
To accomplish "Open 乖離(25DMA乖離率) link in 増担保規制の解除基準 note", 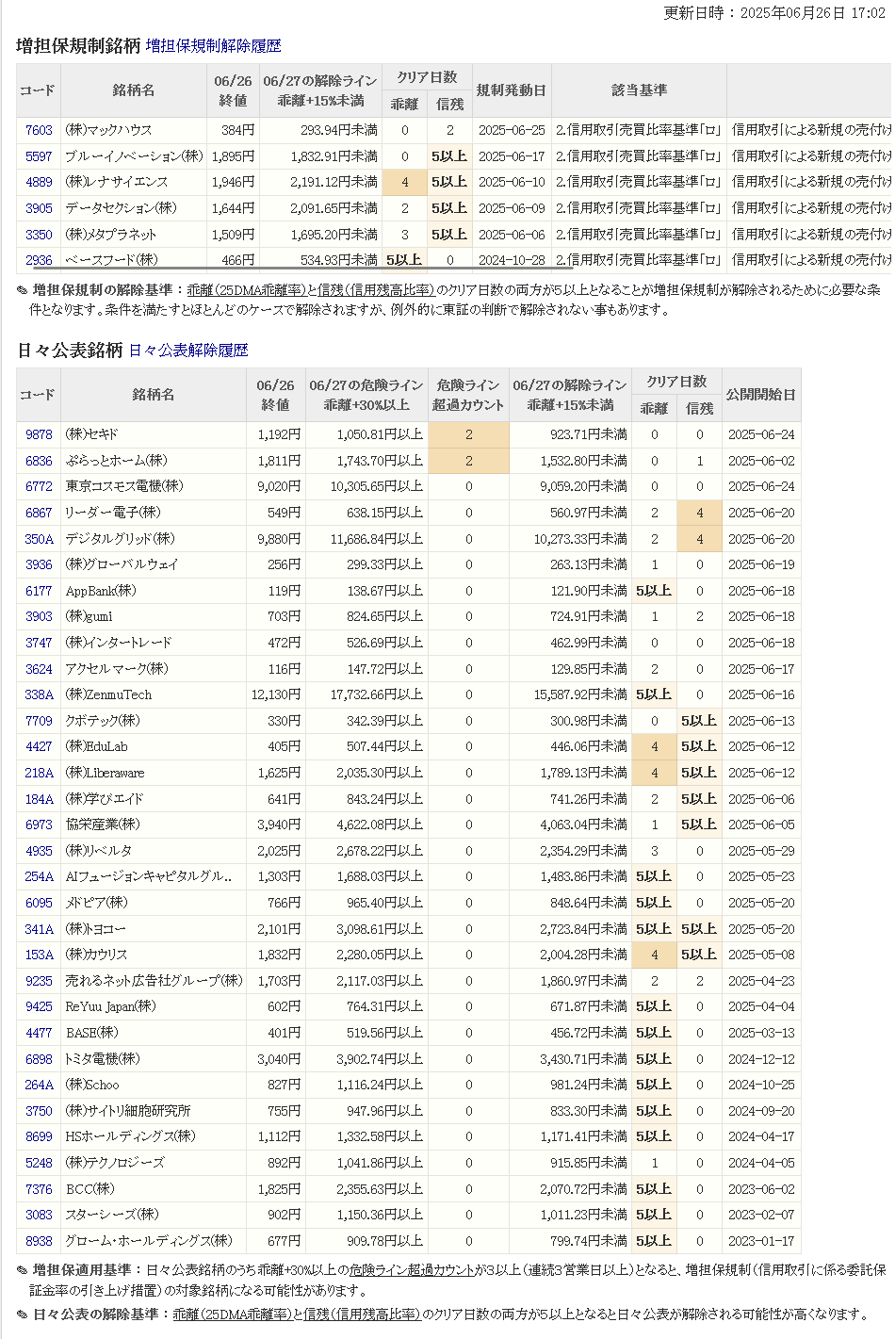I will [246, 291].
